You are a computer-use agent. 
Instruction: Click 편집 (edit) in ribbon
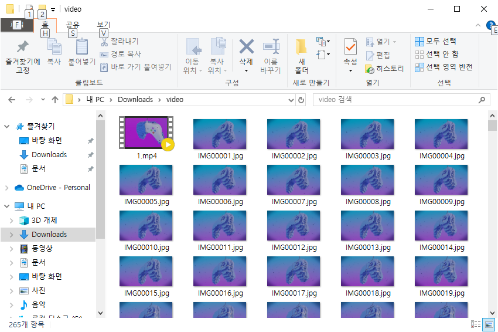pos(378,55)
